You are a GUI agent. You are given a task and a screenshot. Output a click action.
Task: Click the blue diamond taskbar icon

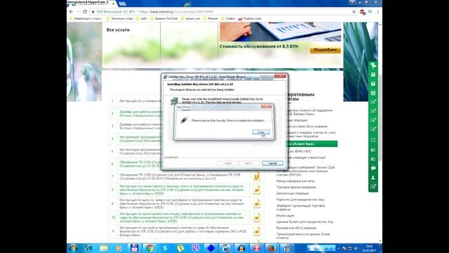(210, 248)
